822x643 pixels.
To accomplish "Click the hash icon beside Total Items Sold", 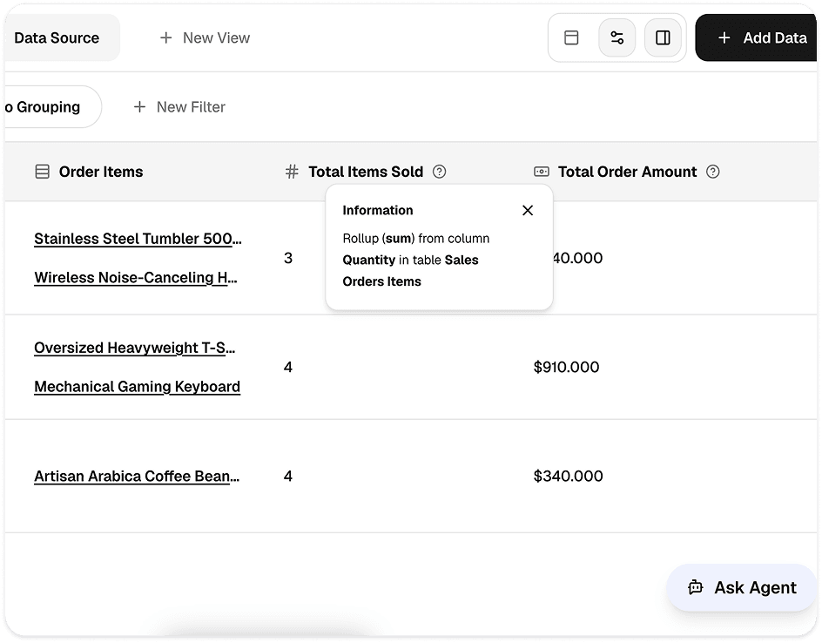I will point(292,172).
